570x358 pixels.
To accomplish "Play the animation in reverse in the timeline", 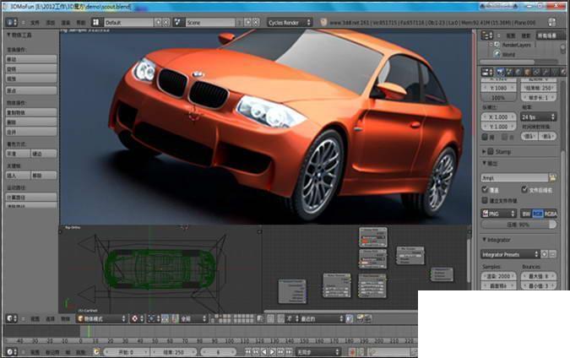I will [264, 352].
